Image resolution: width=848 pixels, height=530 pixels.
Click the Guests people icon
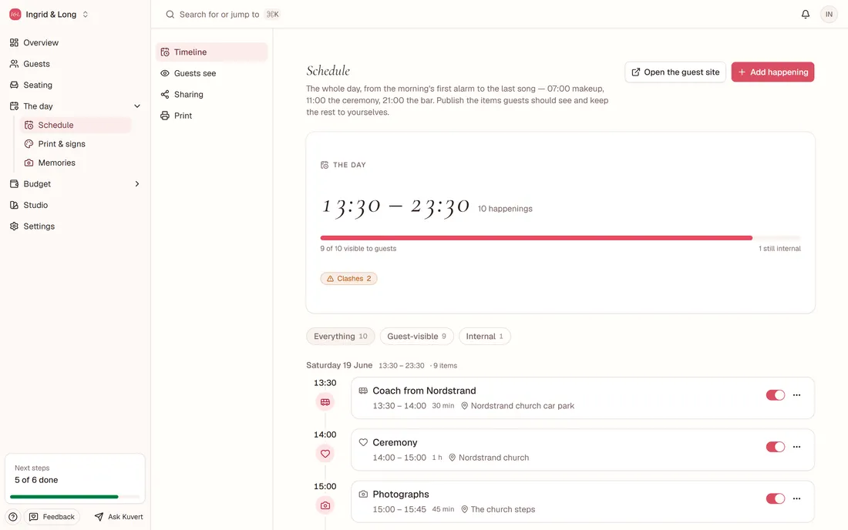click(14, 64)
